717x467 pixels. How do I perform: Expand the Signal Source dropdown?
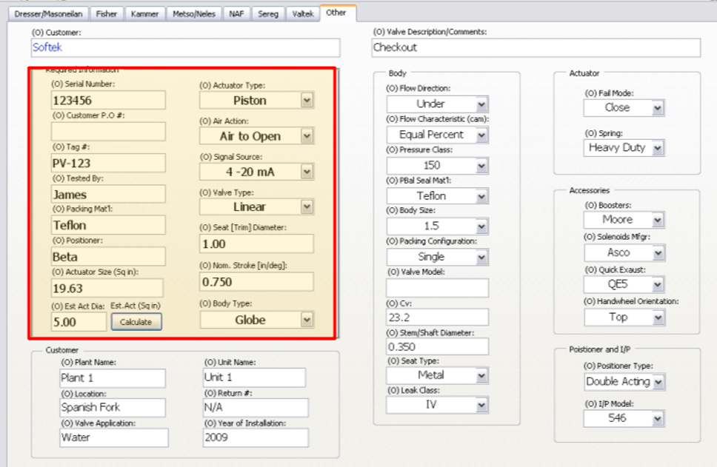[307, 172]
